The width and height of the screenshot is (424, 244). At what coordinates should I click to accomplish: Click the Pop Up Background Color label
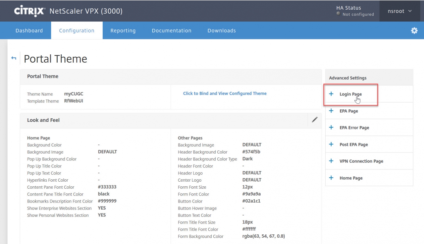point(52,159)
